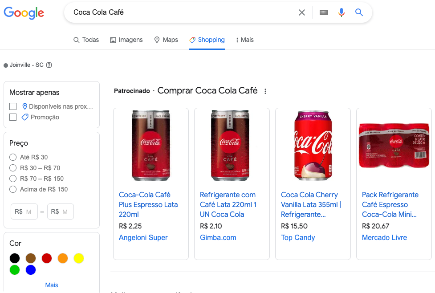The height and width of the screenshot is (293, 435).
Task: Open Refrigerante com Café Lata 220ml link
Action: 228,204
